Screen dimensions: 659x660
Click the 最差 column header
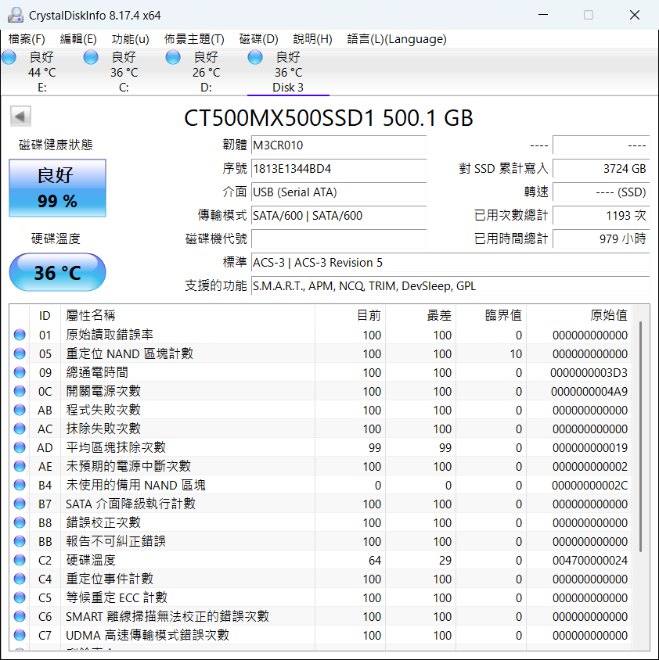coord(420,315)
